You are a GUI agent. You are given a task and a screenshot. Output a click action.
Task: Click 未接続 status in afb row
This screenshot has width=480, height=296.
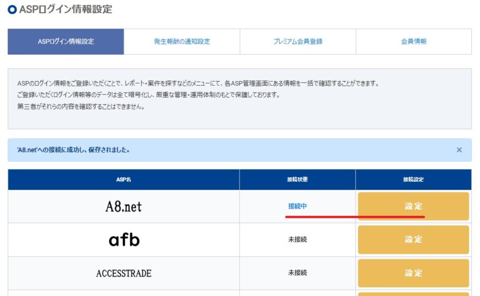(x=297, y=239)
